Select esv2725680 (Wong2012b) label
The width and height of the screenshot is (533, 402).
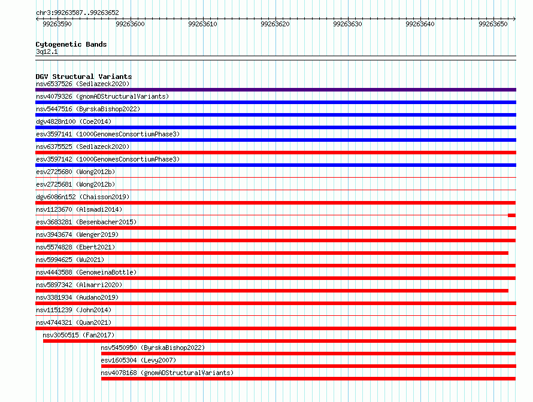pyautogui.click(x=75, y=172)
